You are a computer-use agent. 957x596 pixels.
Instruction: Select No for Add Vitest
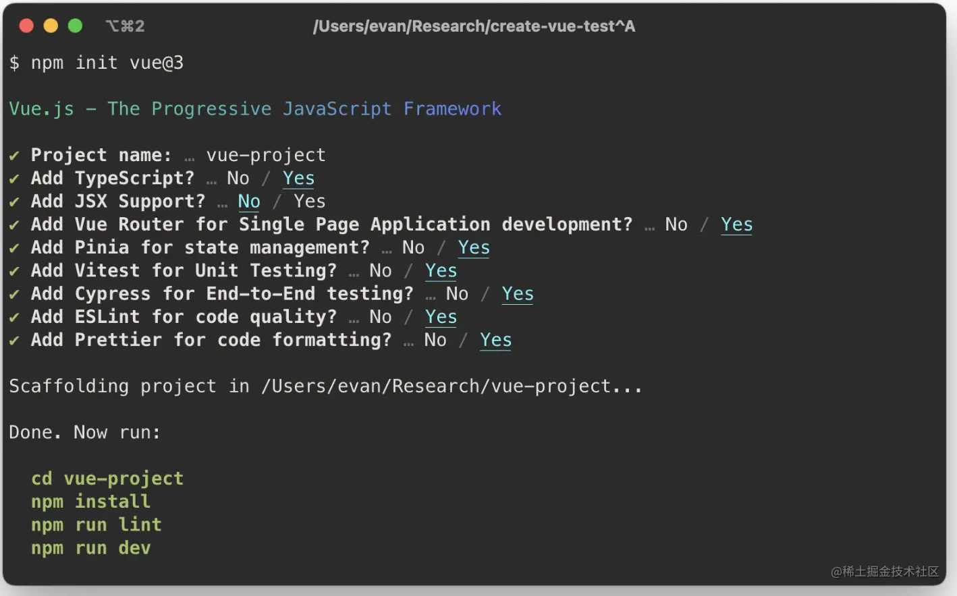click(x=381, y=270)
